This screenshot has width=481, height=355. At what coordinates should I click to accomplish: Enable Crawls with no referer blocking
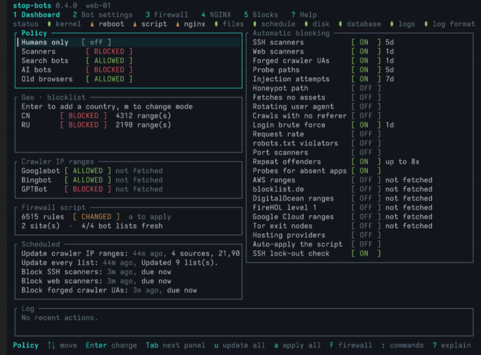(366, 116)
